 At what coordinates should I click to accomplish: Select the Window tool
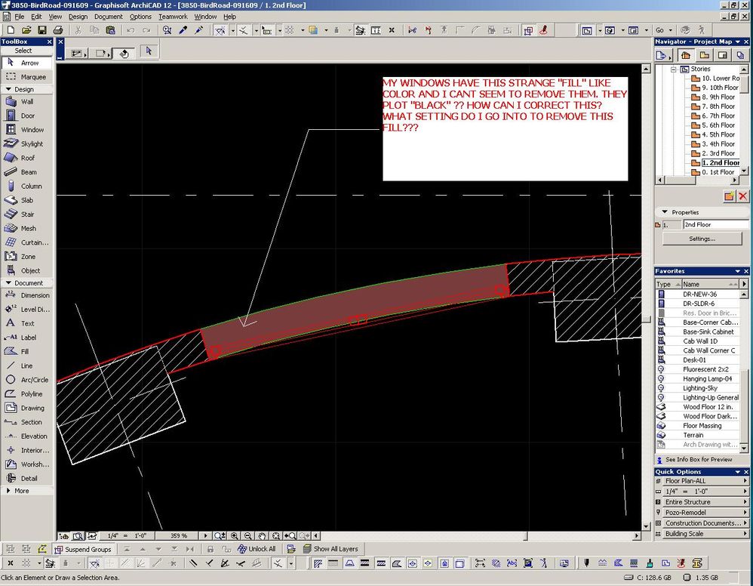(32, 130)
